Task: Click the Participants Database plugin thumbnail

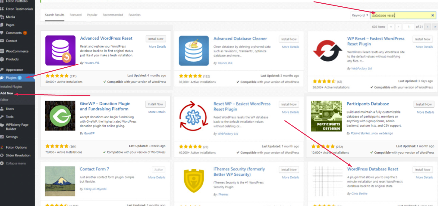Action: [x=326, y=116]
